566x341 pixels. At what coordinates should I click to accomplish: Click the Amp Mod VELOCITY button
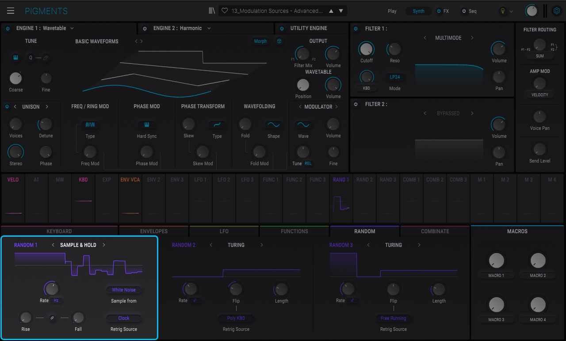540,95
